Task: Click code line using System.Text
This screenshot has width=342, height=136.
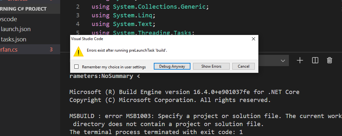Action: [x=123, y=24]
